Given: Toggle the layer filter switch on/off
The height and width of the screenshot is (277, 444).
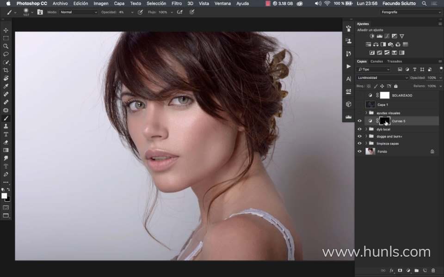Looking at the screenshot, I should pyautogui.click(x=441, y=69).
